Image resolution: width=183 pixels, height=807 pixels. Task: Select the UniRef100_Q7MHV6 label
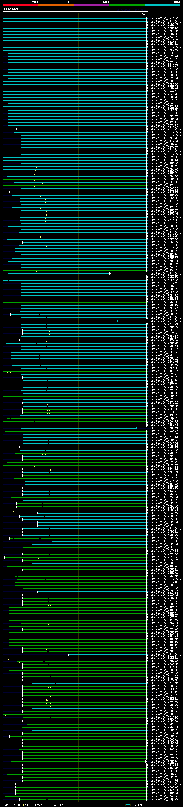(164, 343)
